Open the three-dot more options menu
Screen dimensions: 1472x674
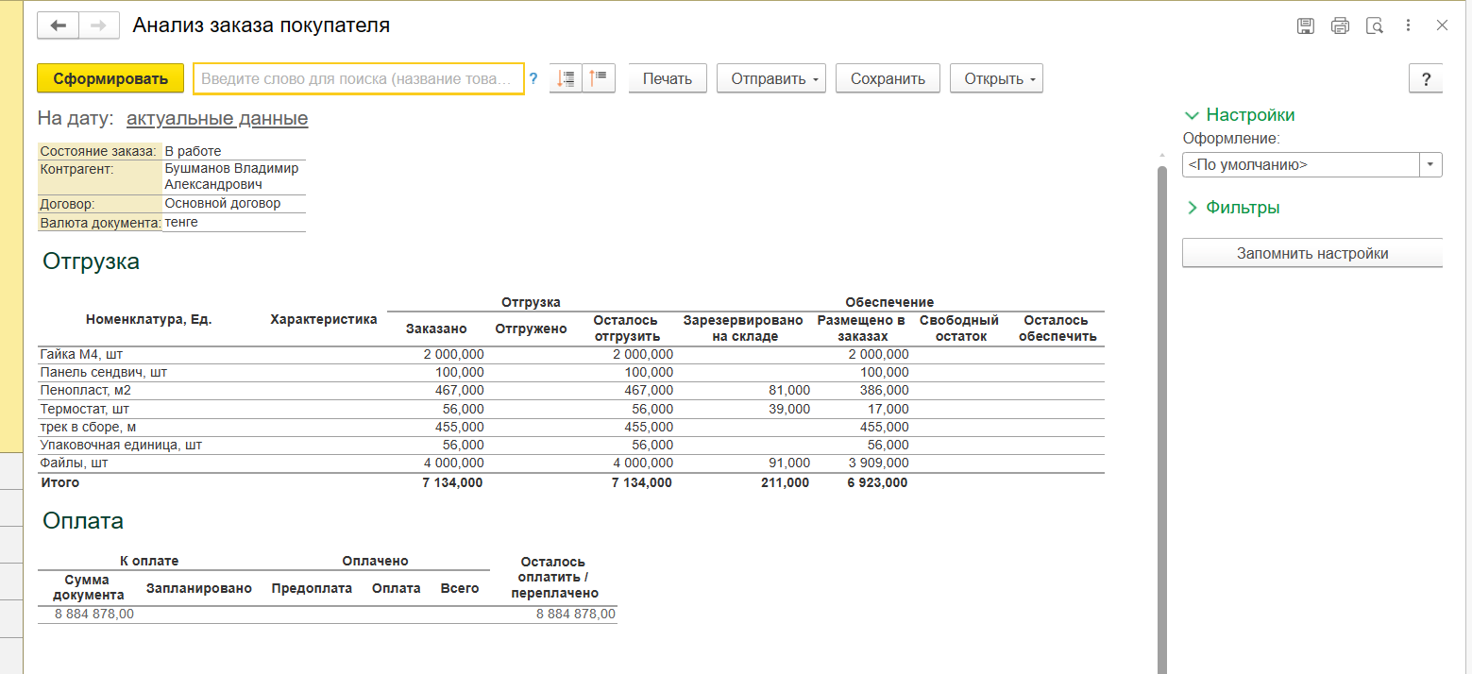click(1408, 25)
